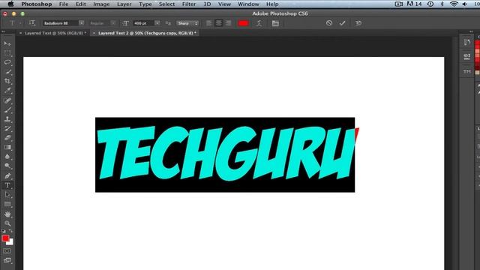Open the font style dropdown
This screenshot has height=270, width=480.
pos(113,23)
